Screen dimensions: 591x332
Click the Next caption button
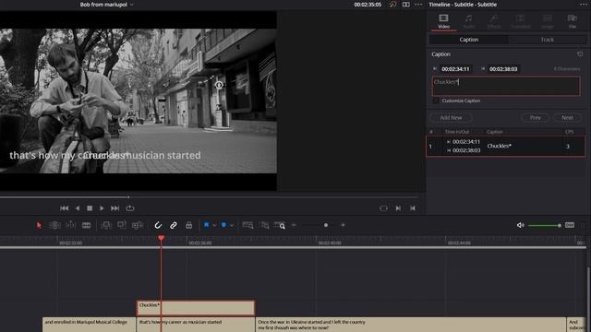click(x=567, y=118)
